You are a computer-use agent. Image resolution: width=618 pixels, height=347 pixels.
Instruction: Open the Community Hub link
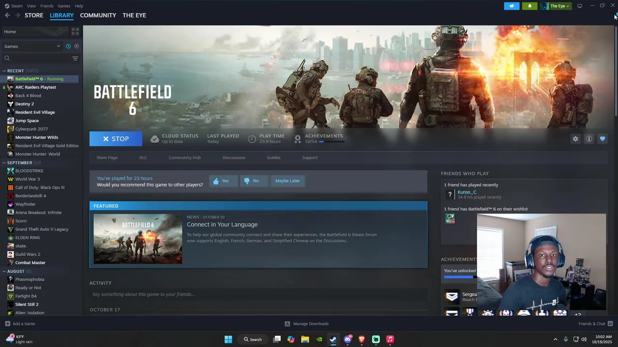point(184,158)
